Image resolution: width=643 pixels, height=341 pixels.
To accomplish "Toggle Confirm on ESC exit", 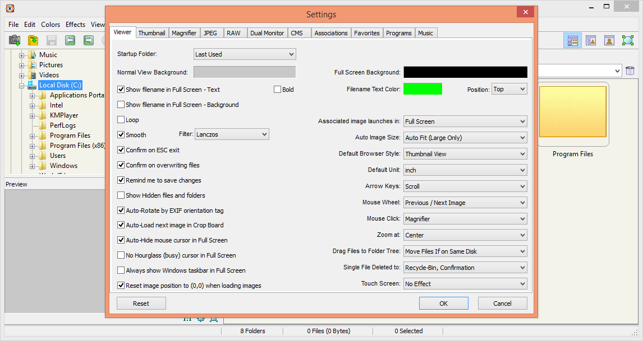I will [121, 150].
